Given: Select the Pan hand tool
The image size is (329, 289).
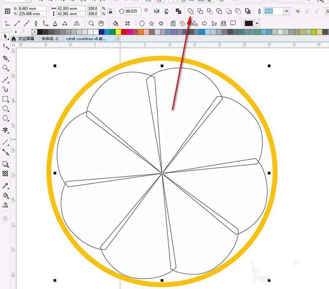Looking at the screenshot, I should (101, 23).
